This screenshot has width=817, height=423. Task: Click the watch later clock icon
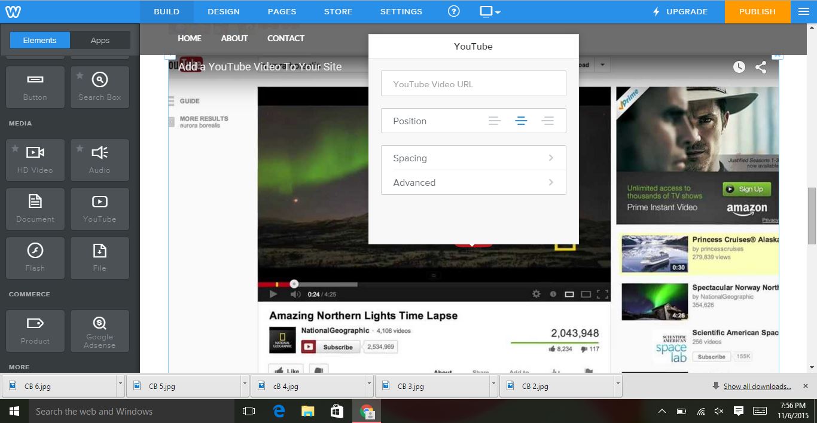[x=739, y=67]
